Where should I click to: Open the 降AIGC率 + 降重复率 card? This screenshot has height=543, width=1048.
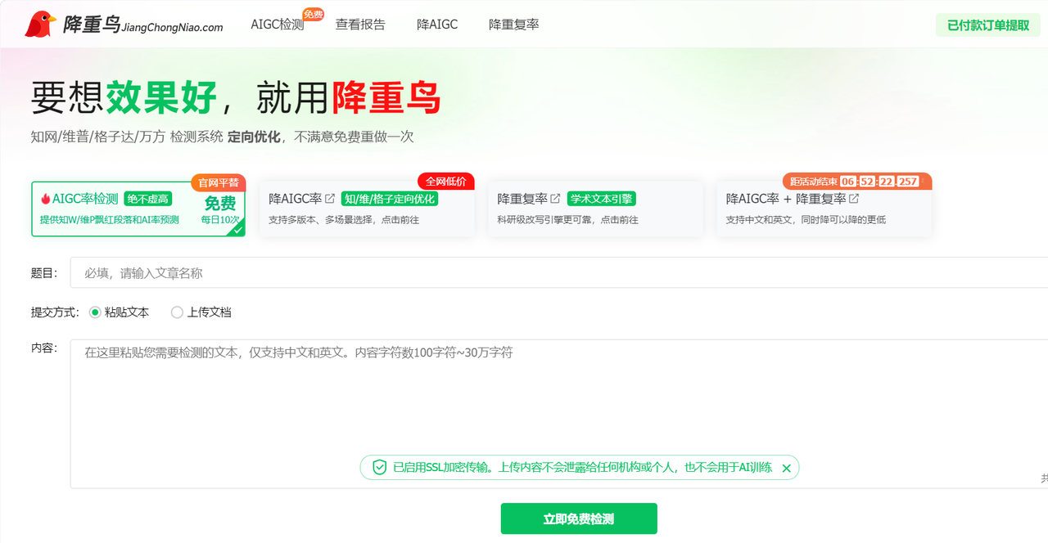click(x=824, y=209)
